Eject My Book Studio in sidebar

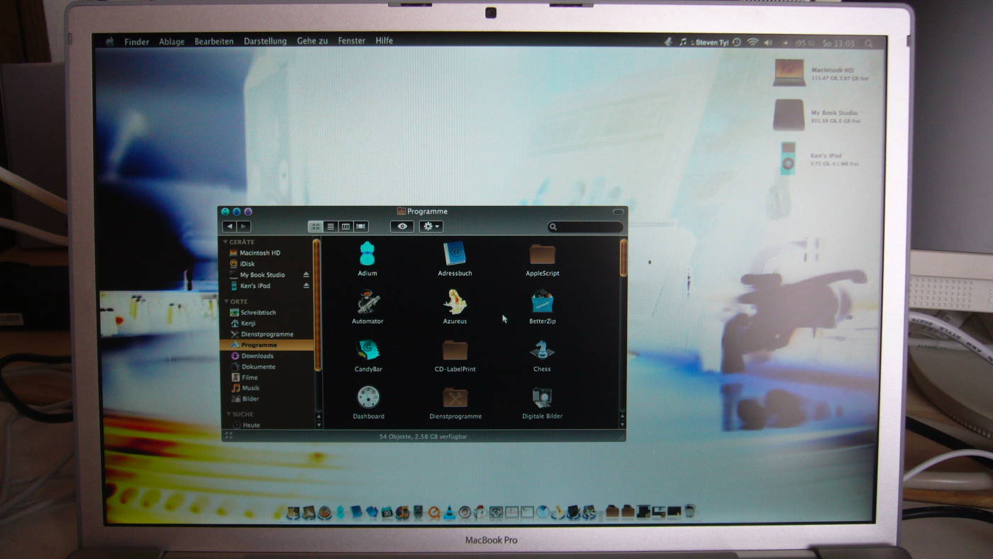[x=306, y=275]
